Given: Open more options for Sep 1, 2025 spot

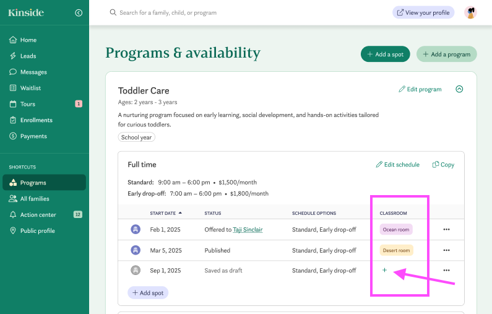Looking at the screenshot, I should coord(446,270).
